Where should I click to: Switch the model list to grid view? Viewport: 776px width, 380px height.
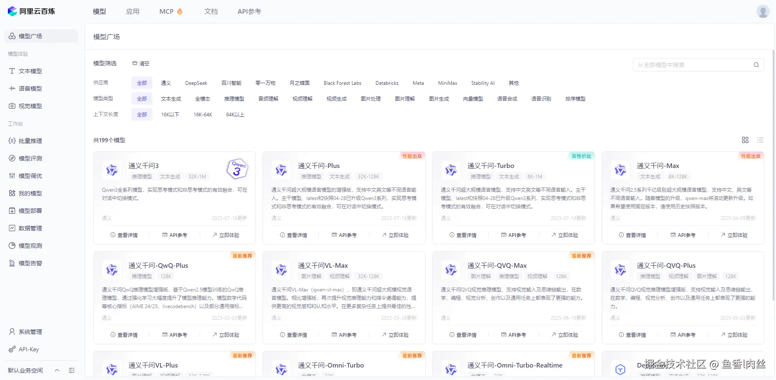point(745,140)
